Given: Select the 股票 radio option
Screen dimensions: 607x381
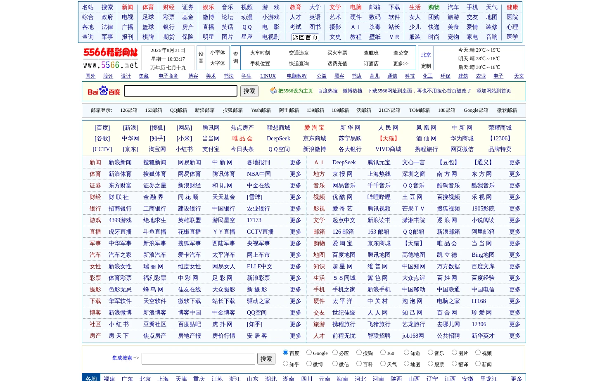Looking at the screenshot, I should point(430,364).
